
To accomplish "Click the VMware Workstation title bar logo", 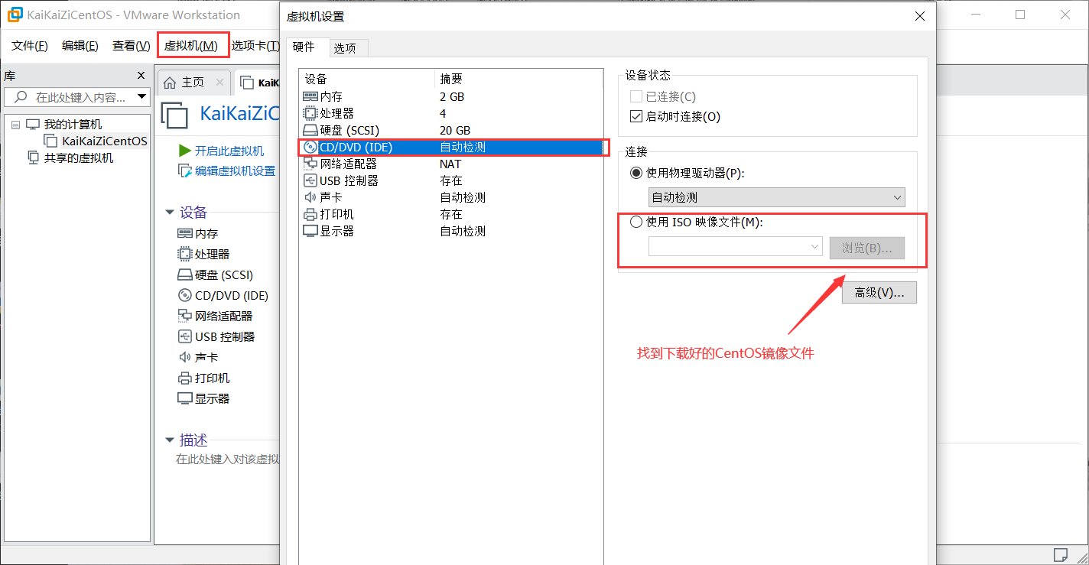I will tap(15, 15).
